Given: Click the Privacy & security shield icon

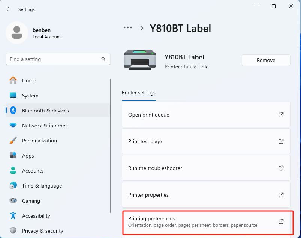Looking at the screenshot, I should click(x=13, y=230).
